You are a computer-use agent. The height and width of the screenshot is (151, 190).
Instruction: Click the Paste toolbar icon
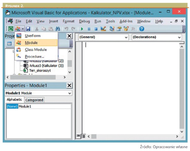coord(51,29)
